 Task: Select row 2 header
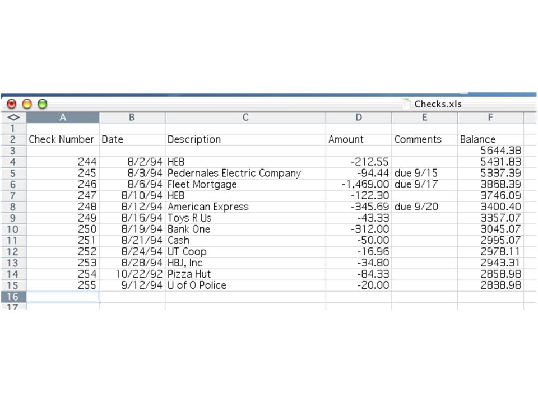[x=13, y=140]
